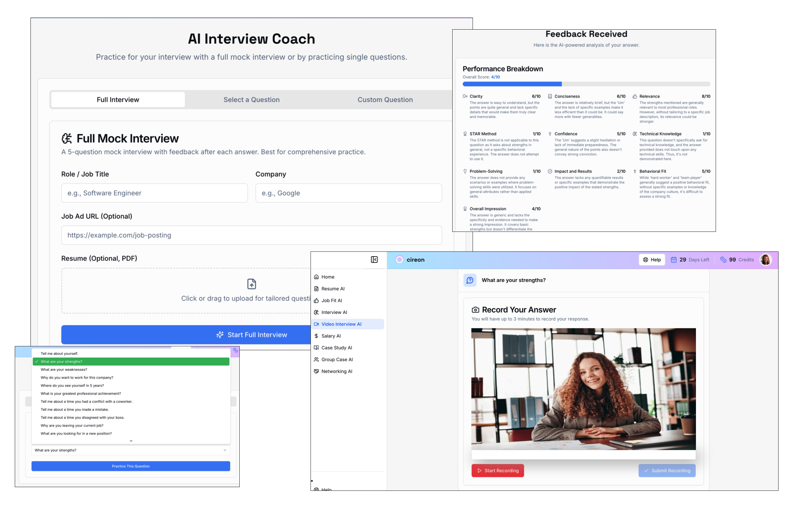Click the credits coins icon
This screenshot has height=513, width=801.
pos(723,260)
